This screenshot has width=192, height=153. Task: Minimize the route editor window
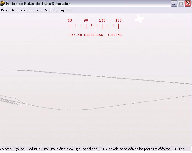click(x=174, y=4)
